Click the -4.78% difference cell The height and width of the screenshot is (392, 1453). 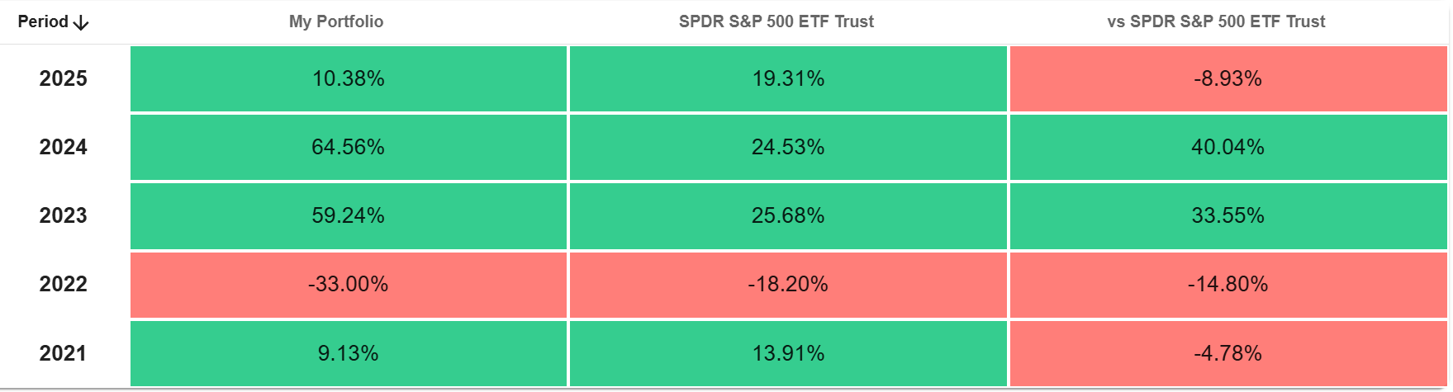1227,353
